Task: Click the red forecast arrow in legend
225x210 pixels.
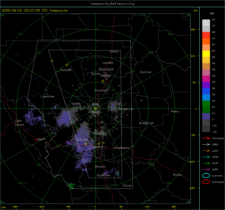Action: (x=206, y=138)
